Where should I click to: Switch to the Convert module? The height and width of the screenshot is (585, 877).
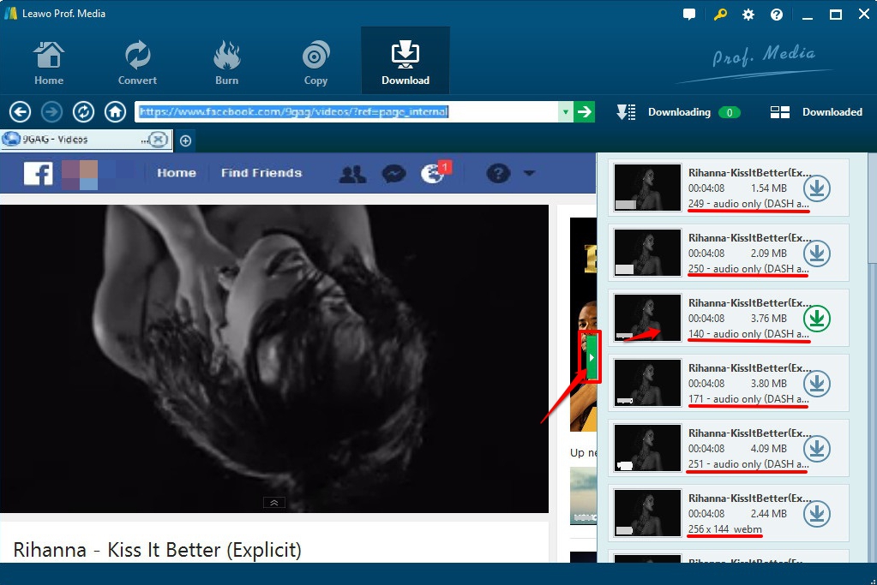(137, 63)
